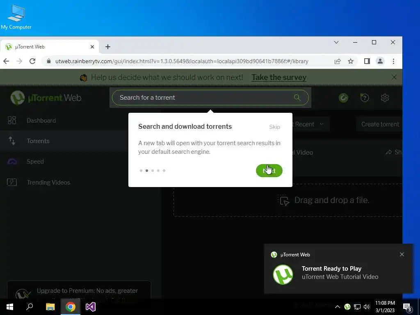
Task: Open Chrome tab search chevron
Action: [x=336, y=42]
